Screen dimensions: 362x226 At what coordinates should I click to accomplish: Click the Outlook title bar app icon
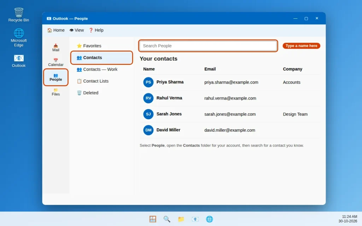49,18
